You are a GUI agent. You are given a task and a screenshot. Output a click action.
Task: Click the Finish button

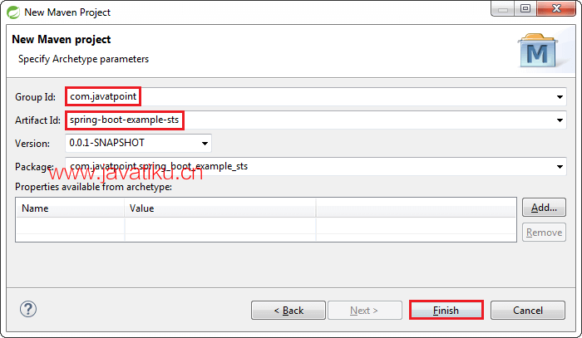[x=446, y=310]
